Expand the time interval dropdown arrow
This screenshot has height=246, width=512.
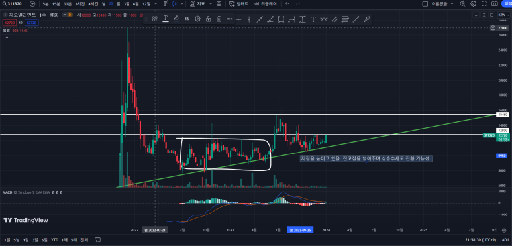click(x=156, y=4)
